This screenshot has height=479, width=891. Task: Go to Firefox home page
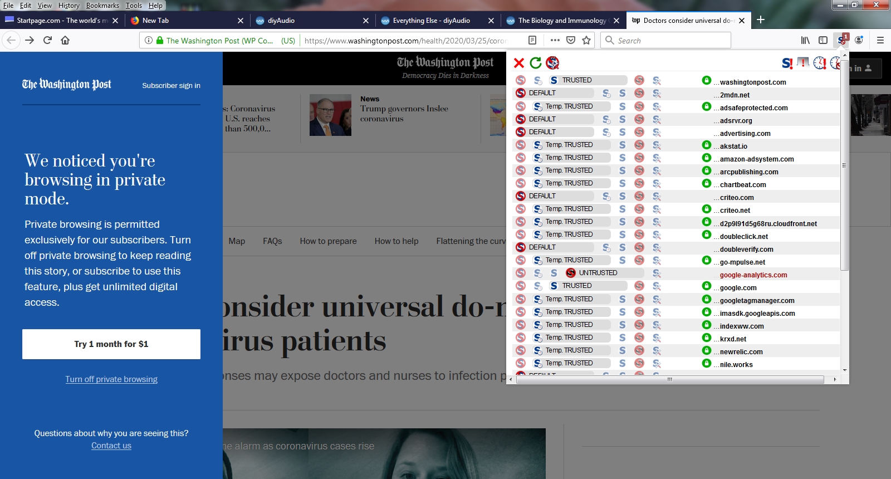pos(65,40)
